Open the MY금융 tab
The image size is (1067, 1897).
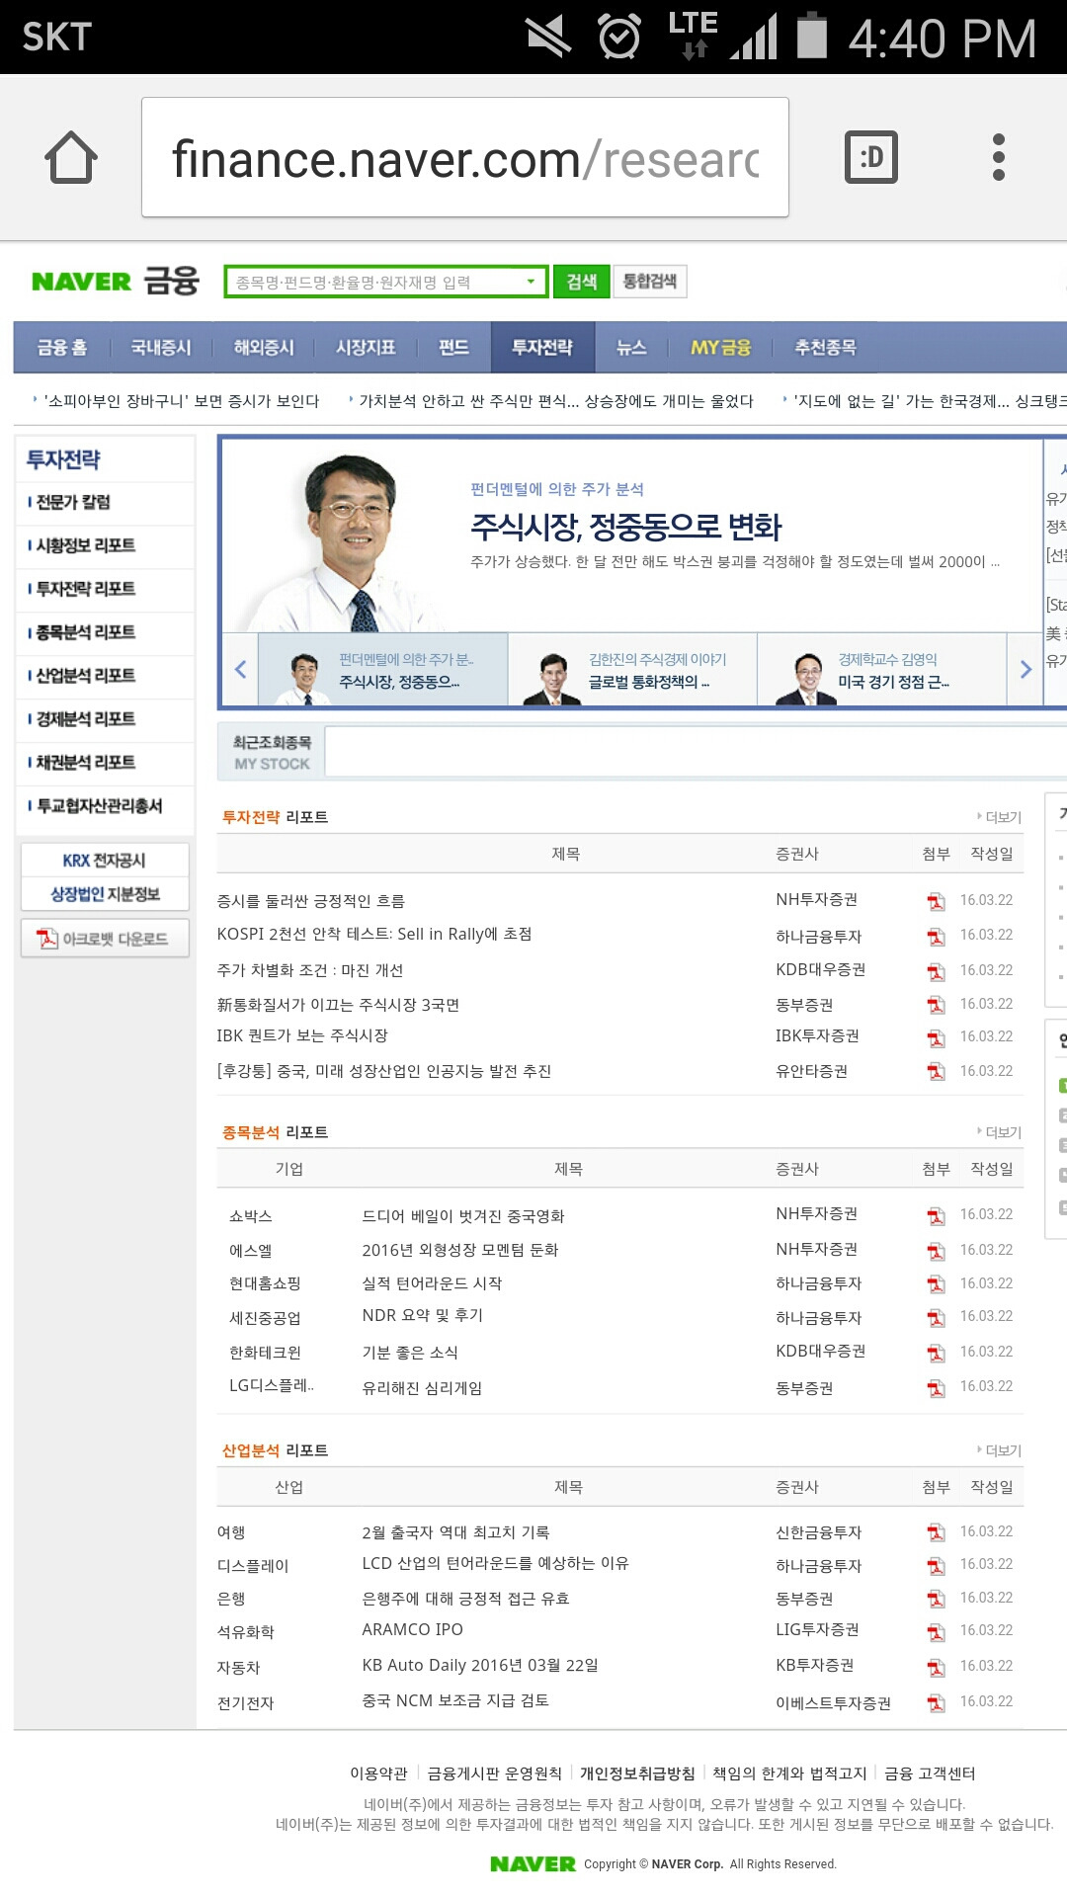click(x=720, y=347)
